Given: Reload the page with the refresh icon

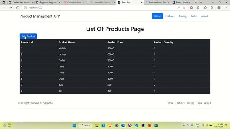Looking at the screenshot, I should click(17, 8).
